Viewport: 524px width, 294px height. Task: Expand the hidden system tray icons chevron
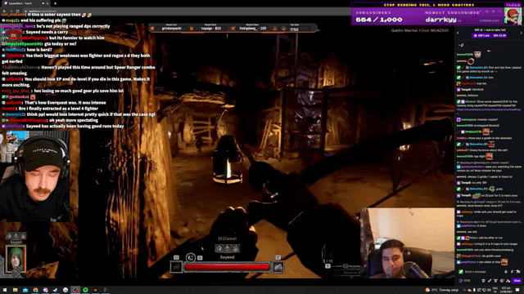click(464, 290)
